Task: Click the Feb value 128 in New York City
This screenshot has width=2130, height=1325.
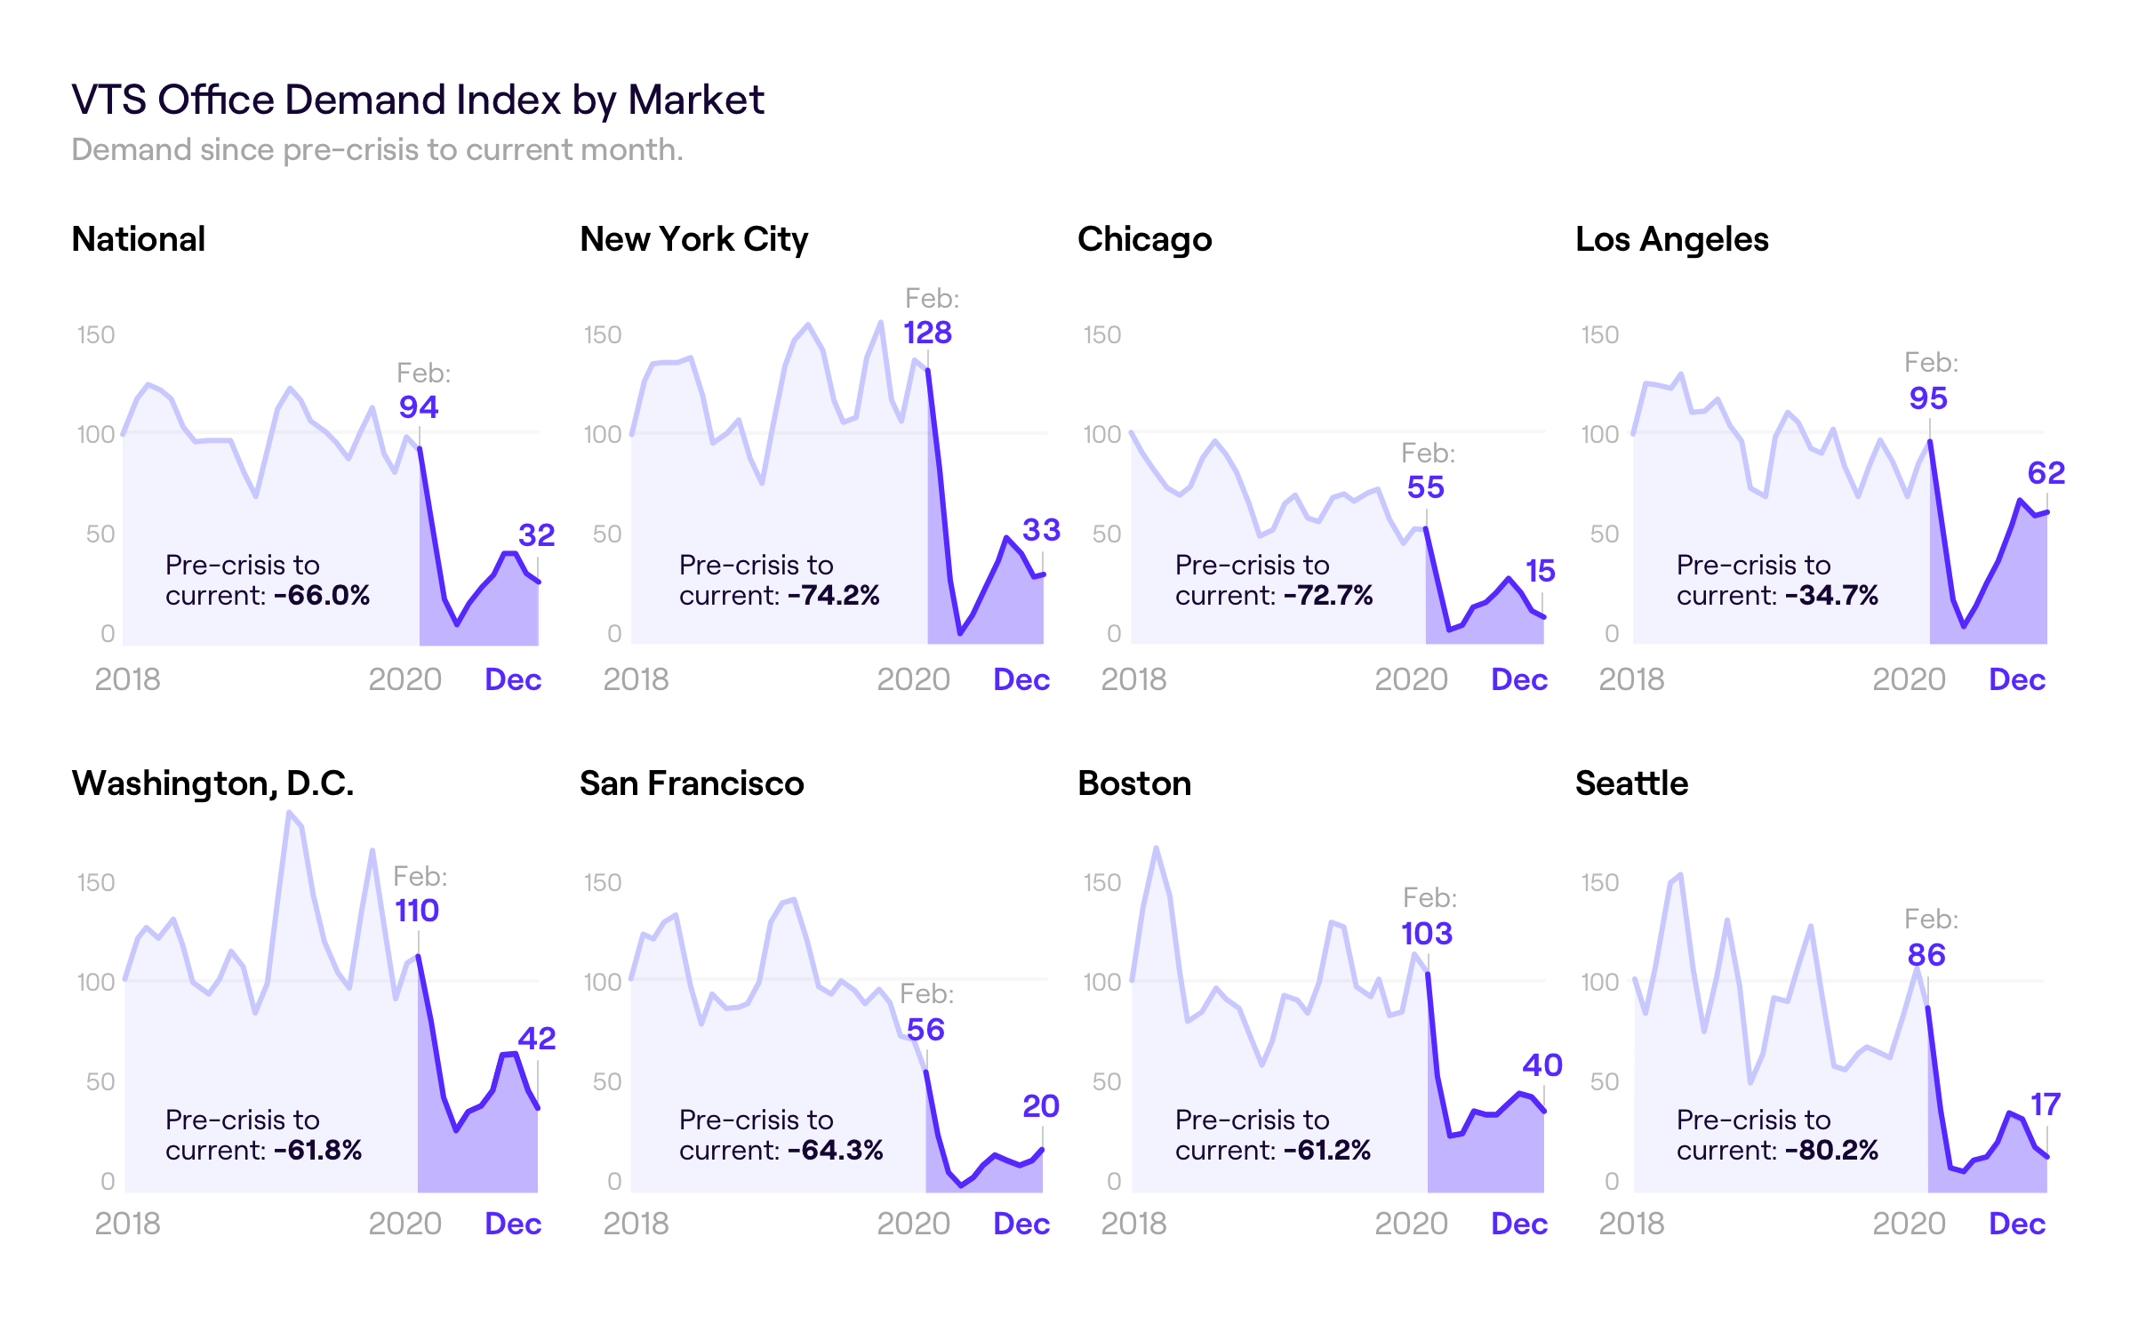Action: (x=927, y=333)
